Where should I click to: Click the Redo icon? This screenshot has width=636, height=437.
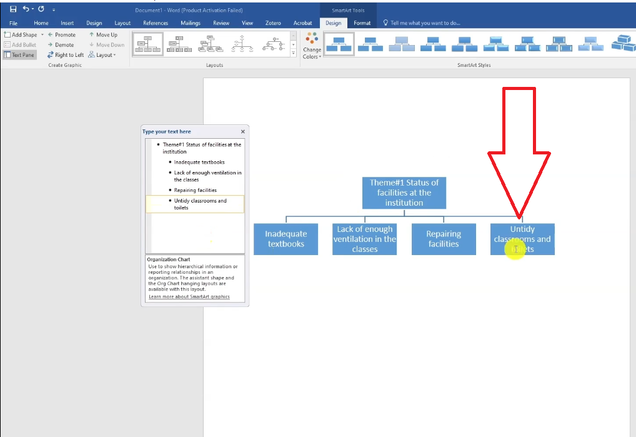(x=41, y=9)
